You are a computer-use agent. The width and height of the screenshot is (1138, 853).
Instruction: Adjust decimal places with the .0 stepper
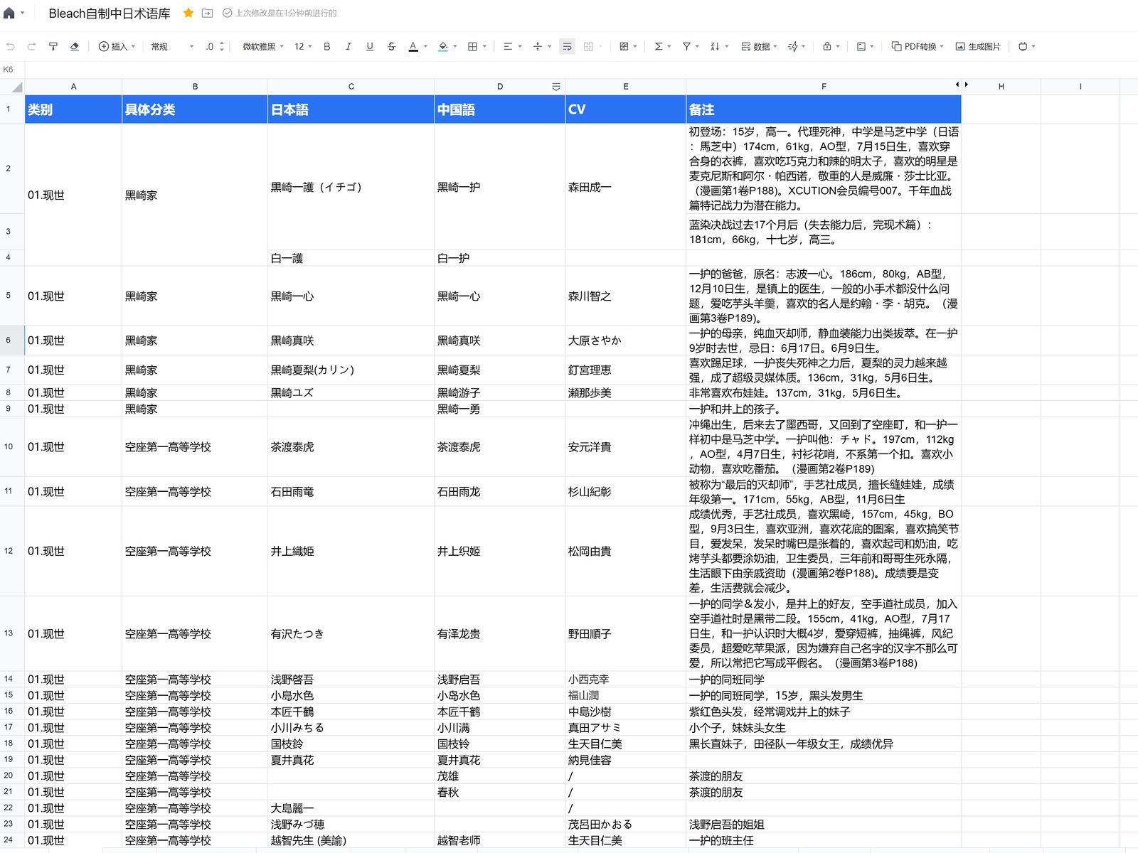(x=214, y=46)
